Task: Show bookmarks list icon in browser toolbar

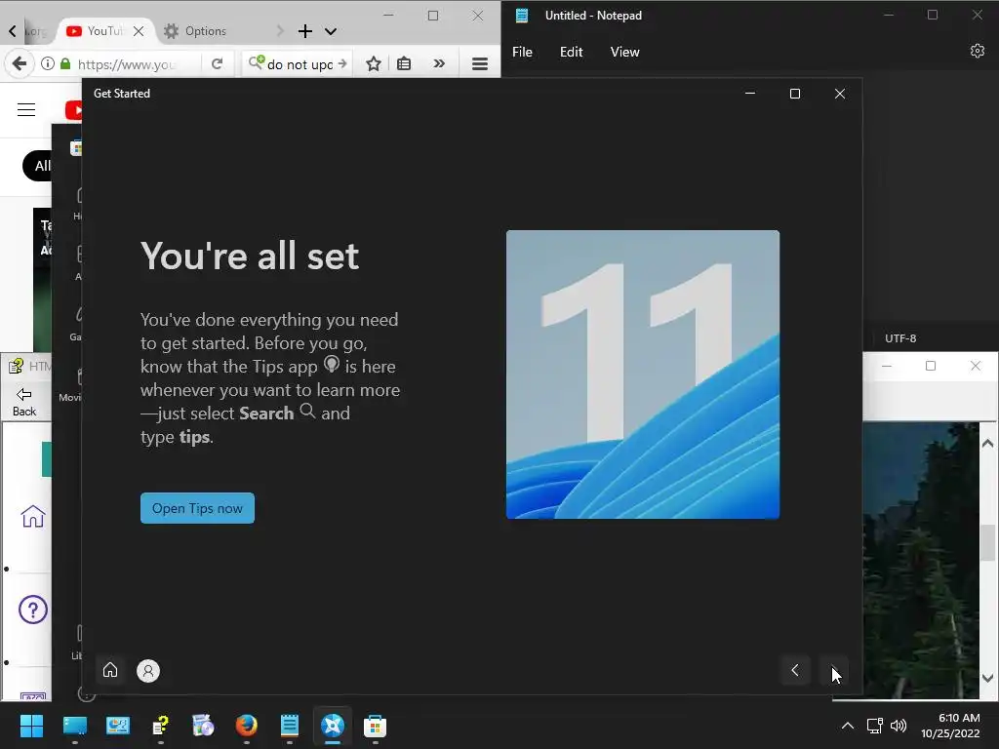Action: pos(404,63)
